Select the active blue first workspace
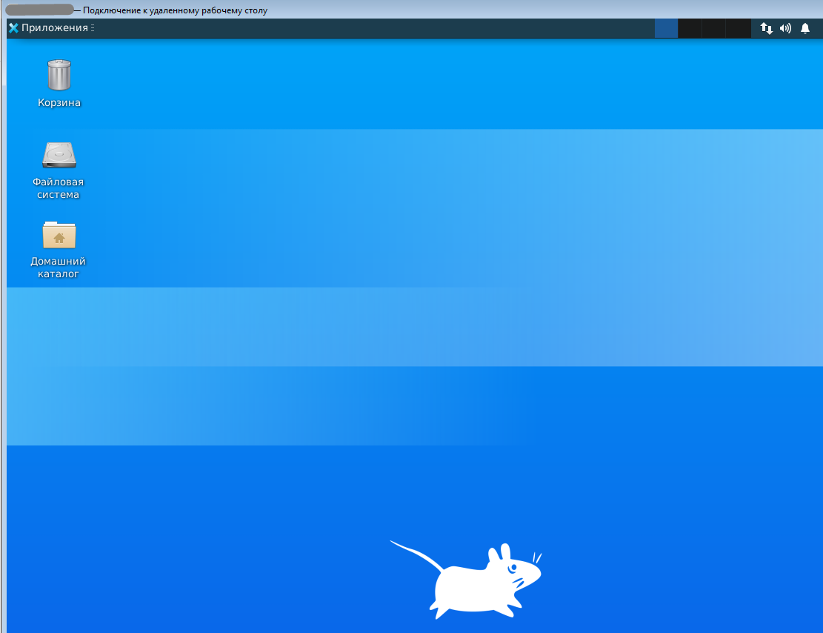 click(x=667, y=28)
